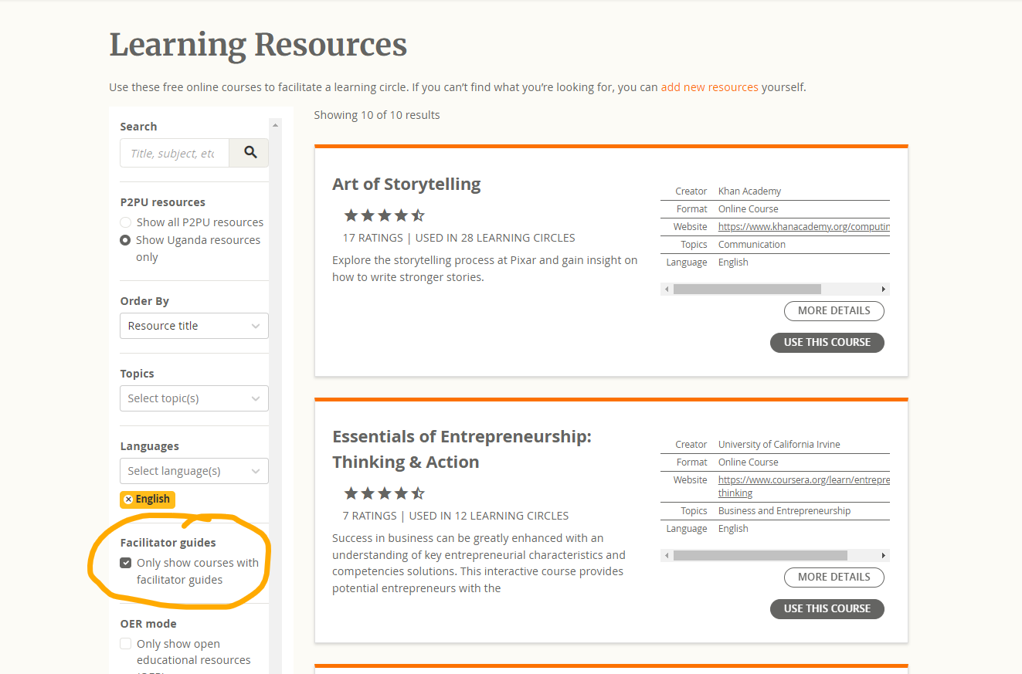Open the add new resources link
The image size is (1022, 674).
point(709,87)
